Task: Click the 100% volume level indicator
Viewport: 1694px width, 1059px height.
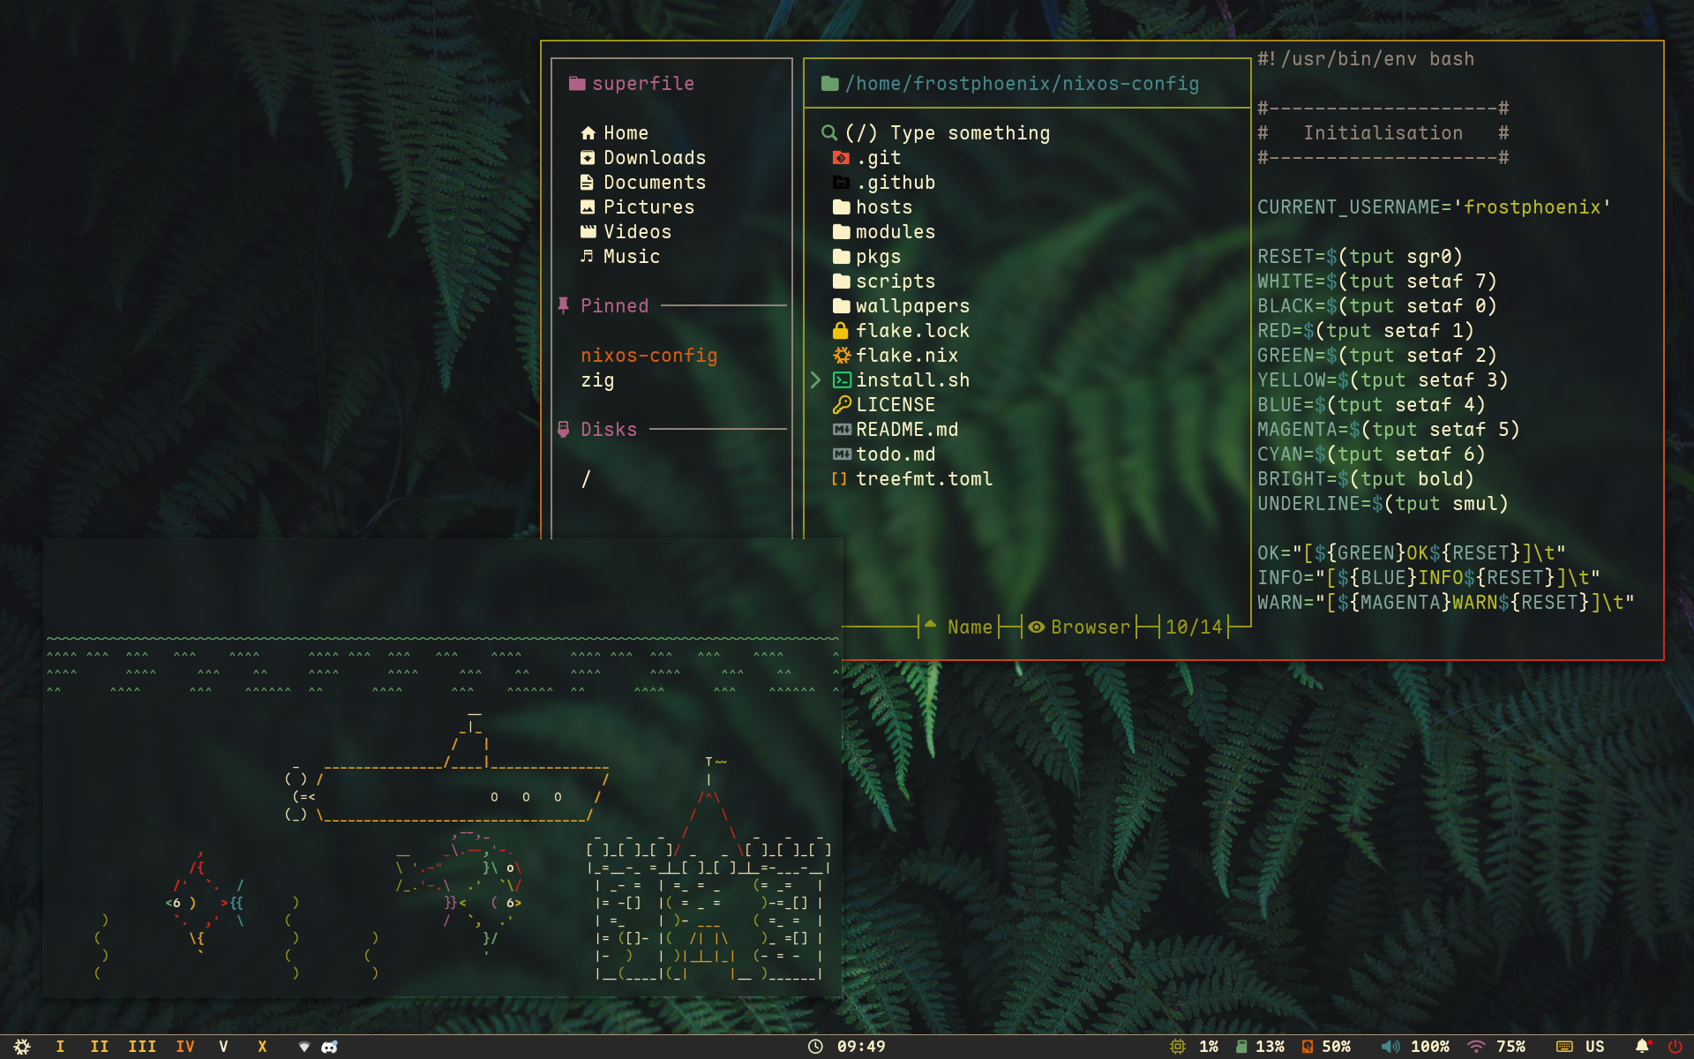Action: 1429,1047
